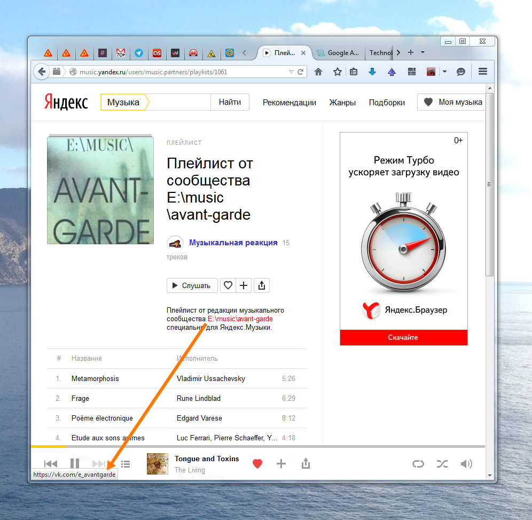Open the Gmail pinned tab
Image resolution: width=532 pixels, height=520 pixels.
coord(120,53)
